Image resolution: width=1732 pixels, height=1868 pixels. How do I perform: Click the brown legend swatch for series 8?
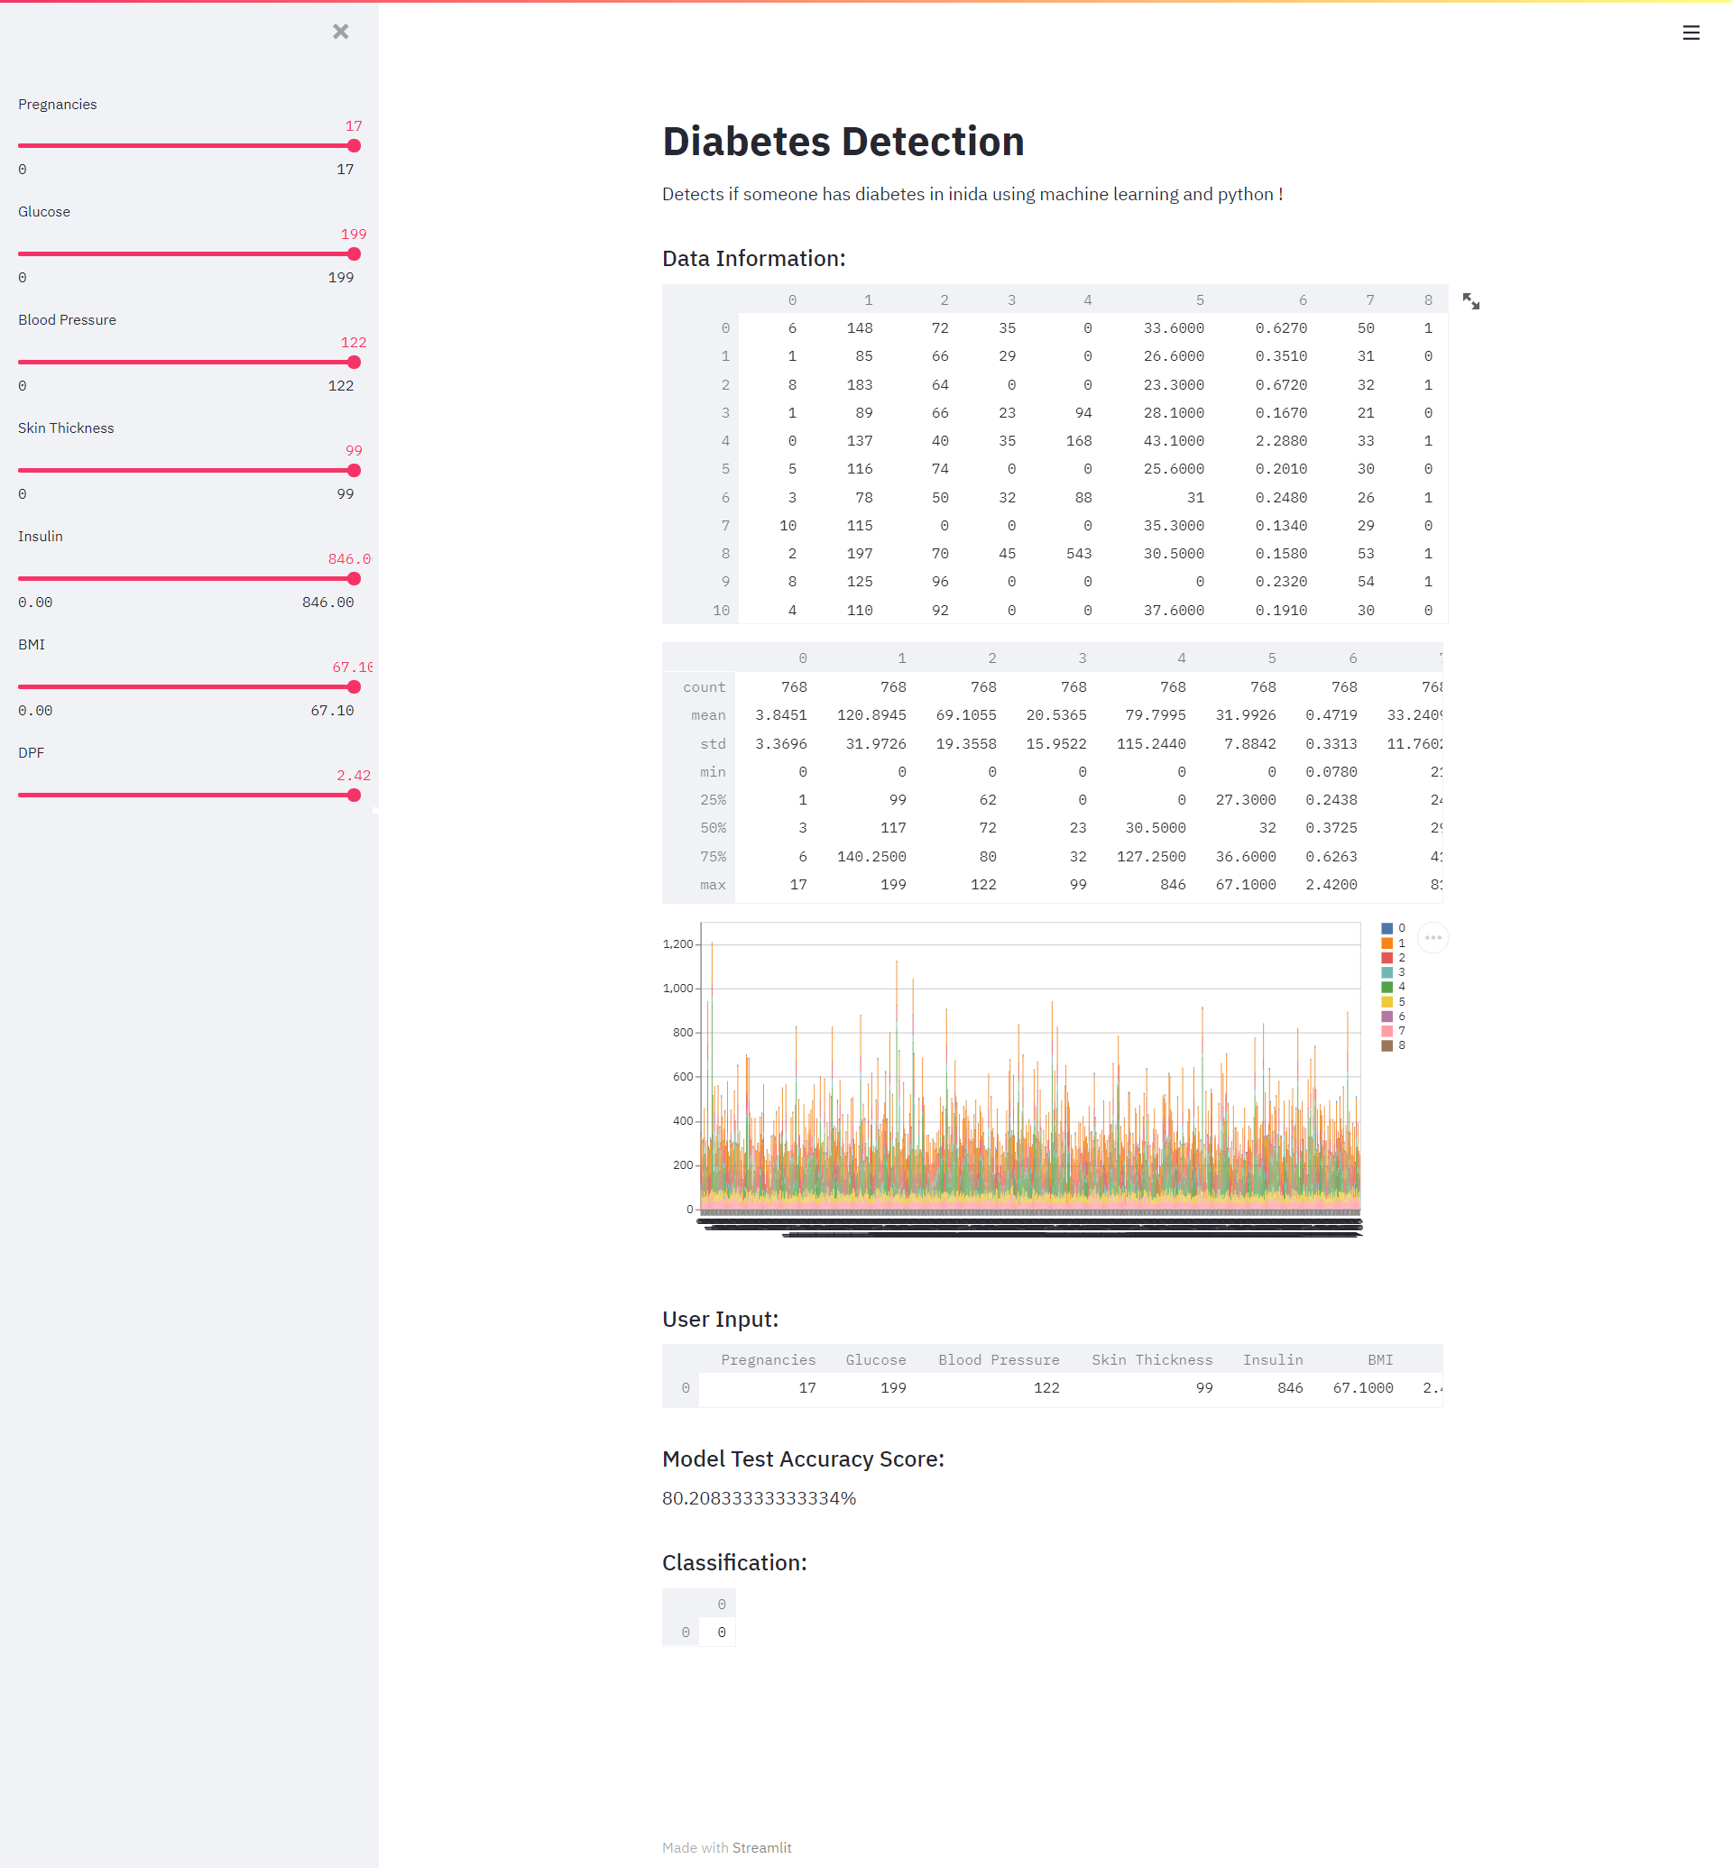point(1387,1045)
